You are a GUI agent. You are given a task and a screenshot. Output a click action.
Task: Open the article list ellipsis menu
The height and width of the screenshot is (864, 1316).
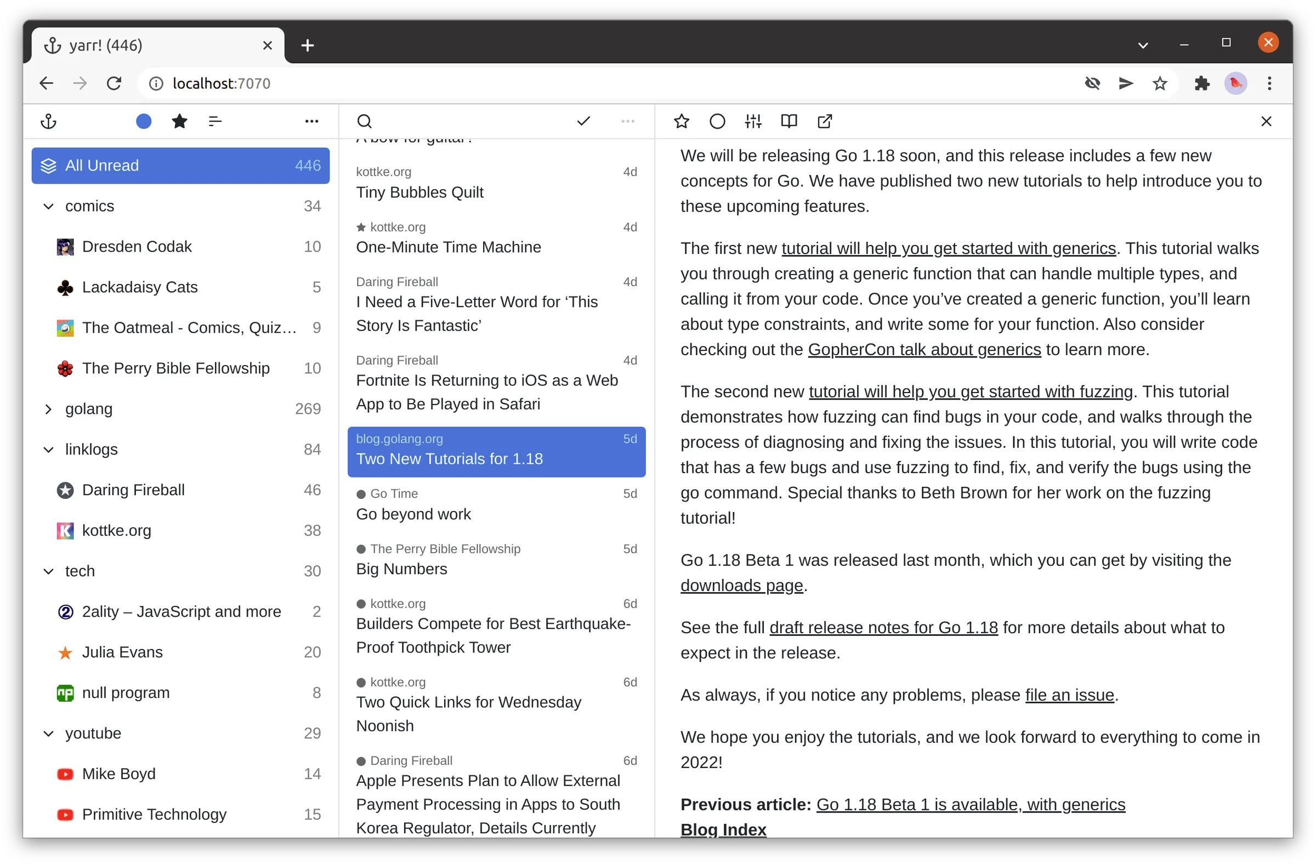(628, 121)
